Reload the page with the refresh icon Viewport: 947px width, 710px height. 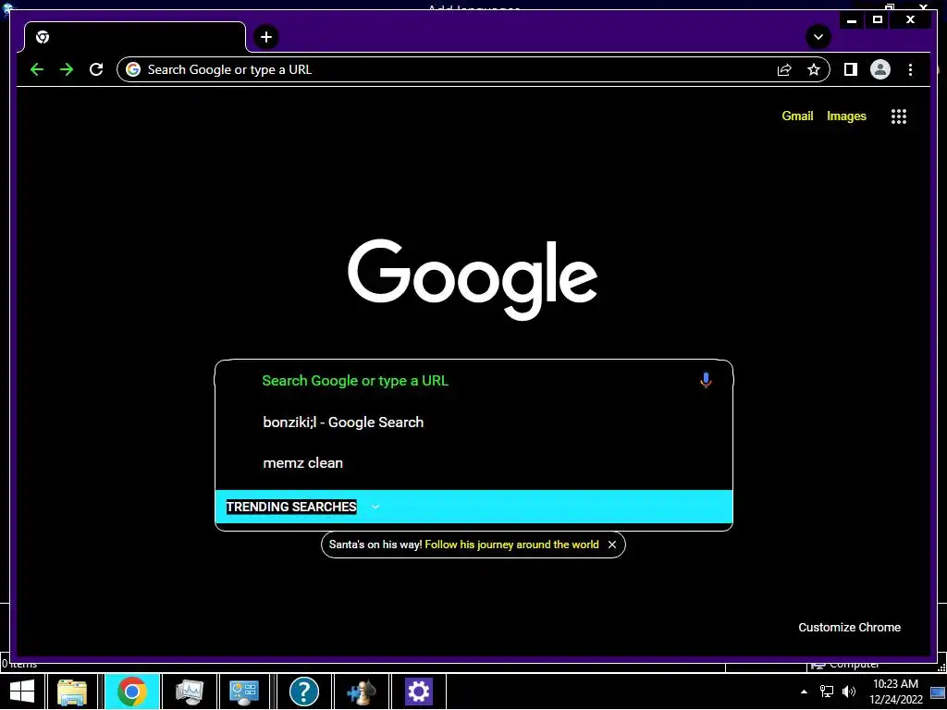[96, 69]
